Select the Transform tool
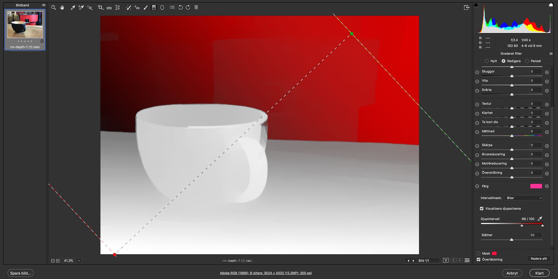The height and width of the screenshot is (279, 558). pos(118,8)
